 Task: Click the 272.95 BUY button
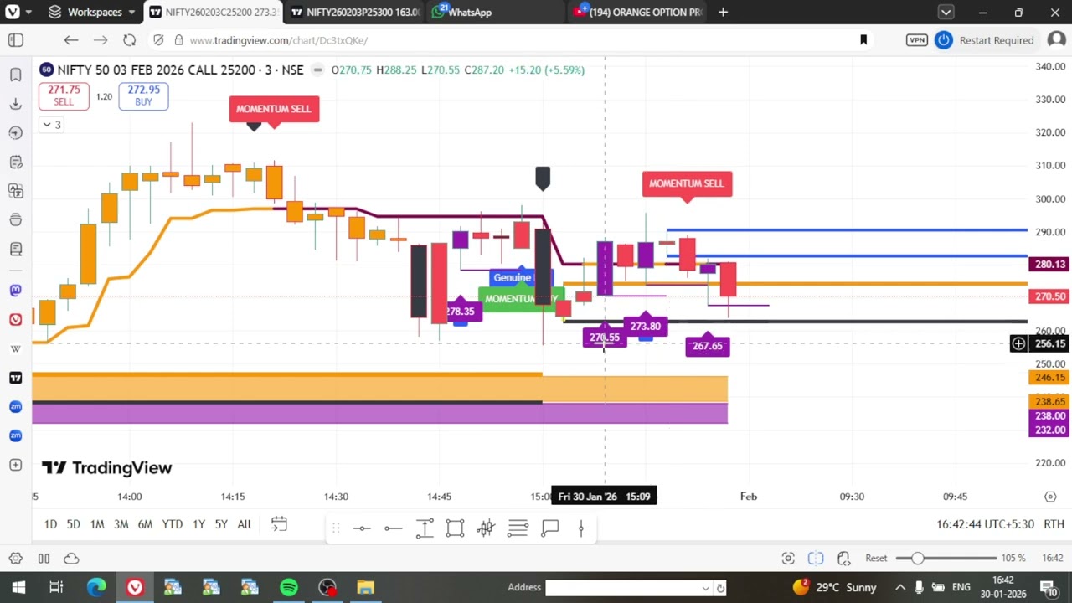(x=143, y=95)
